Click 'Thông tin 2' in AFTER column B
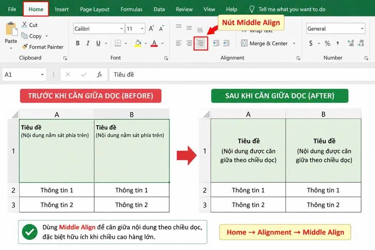375x250 pixels. click(323, 205)
